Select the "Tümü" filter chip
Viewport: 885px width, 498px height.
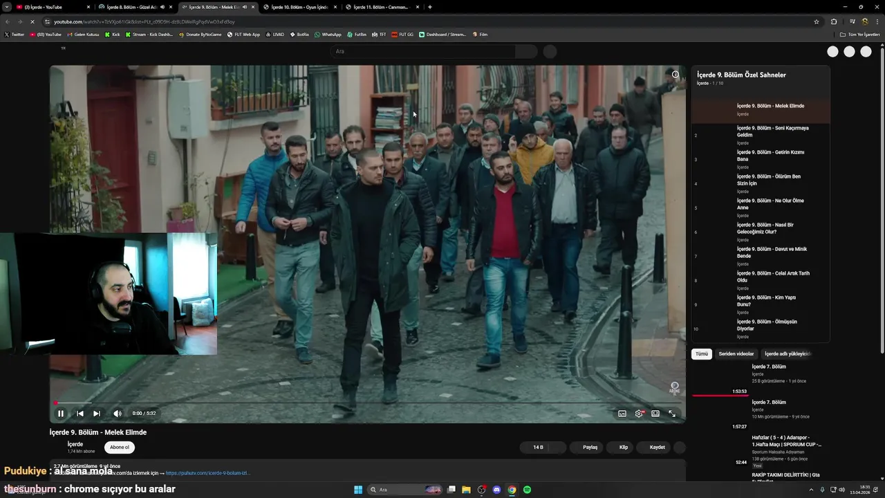[702, 354]
